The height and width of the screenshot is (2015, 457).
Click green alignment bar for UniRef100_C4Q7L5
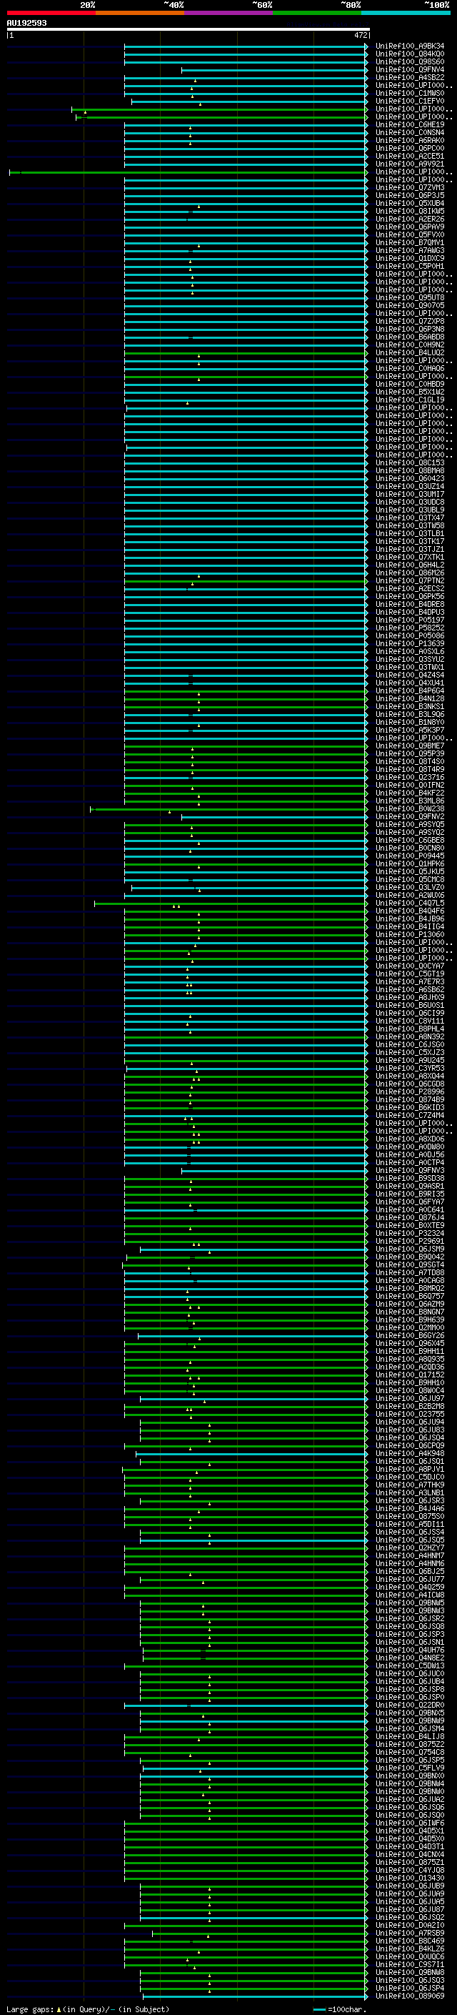coord(231,903)
